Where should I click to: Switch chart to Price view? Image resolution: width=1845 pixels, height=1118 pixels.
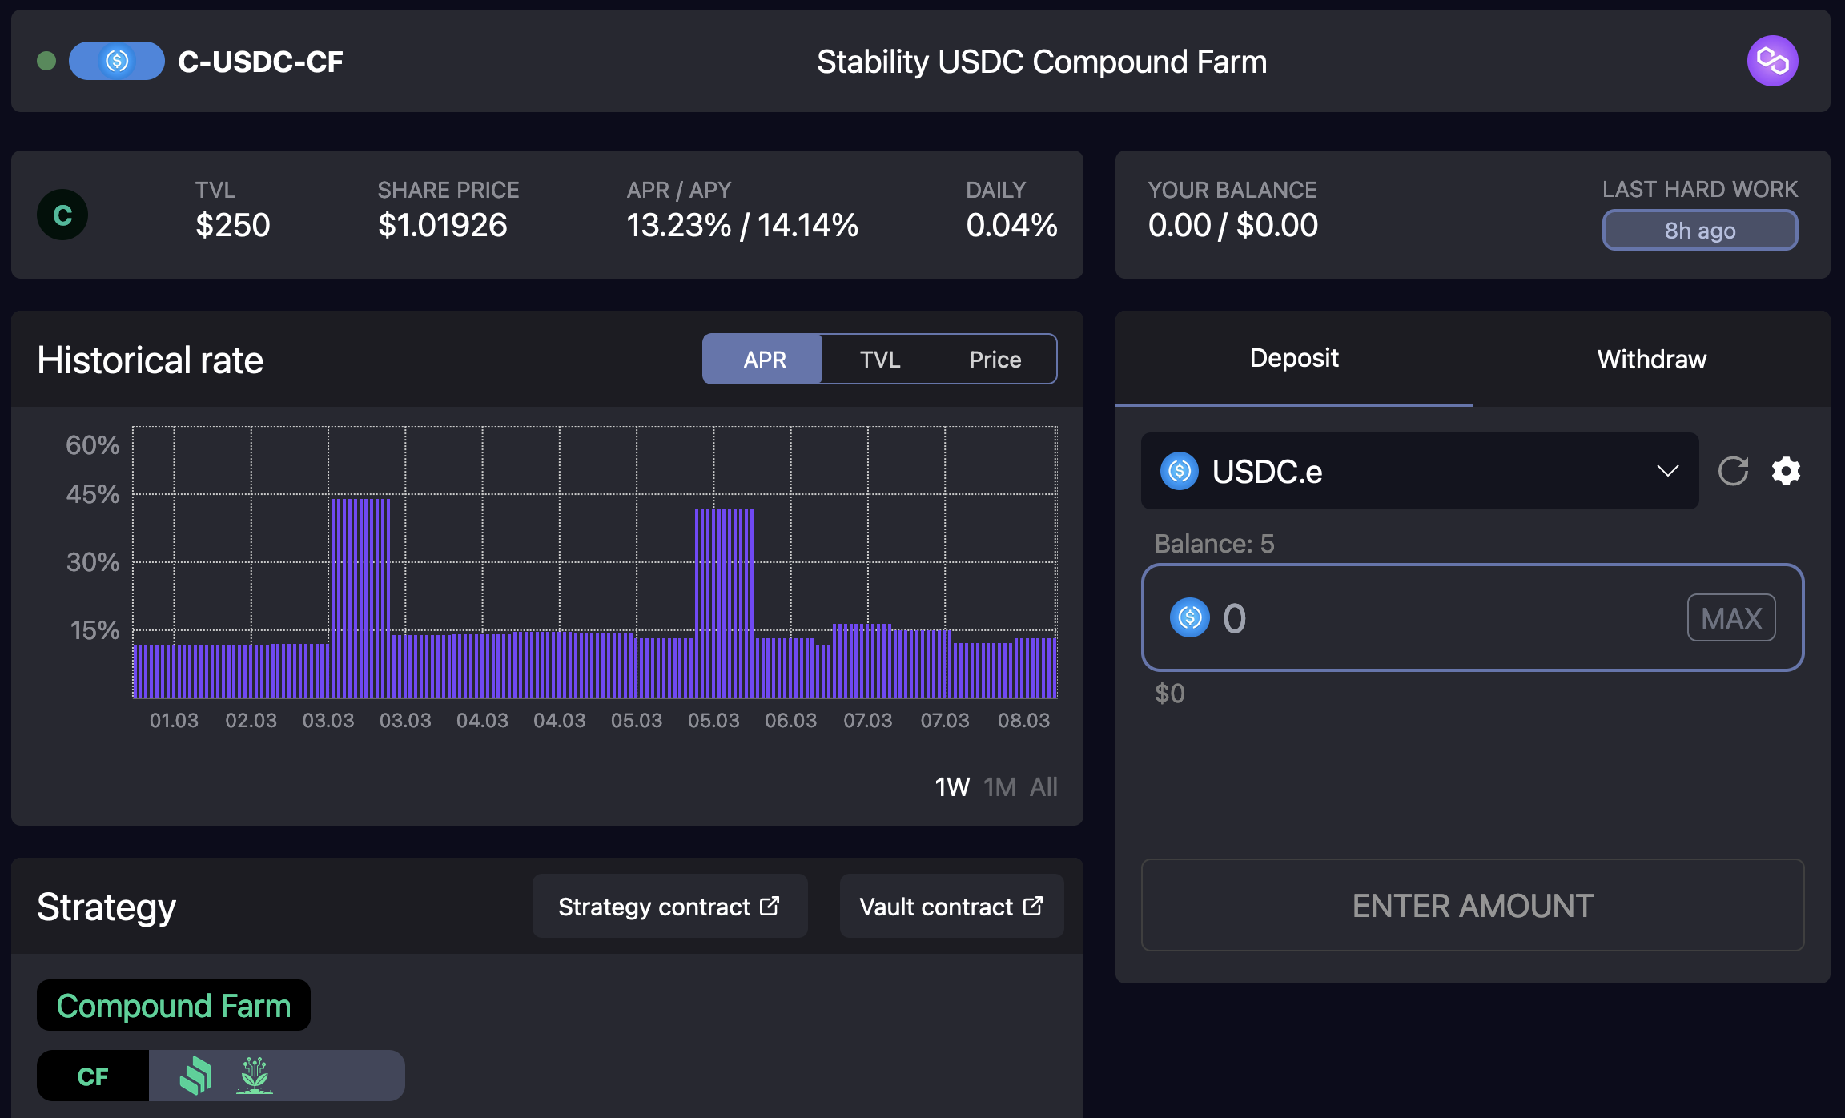995,360
